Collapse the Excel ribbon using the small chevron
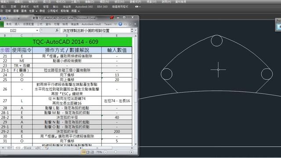This screenshot has height=158, width=281. point(115,24)
